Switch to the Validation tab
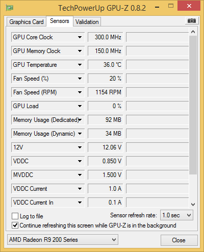204x252 pixels. tap(87, 22)
